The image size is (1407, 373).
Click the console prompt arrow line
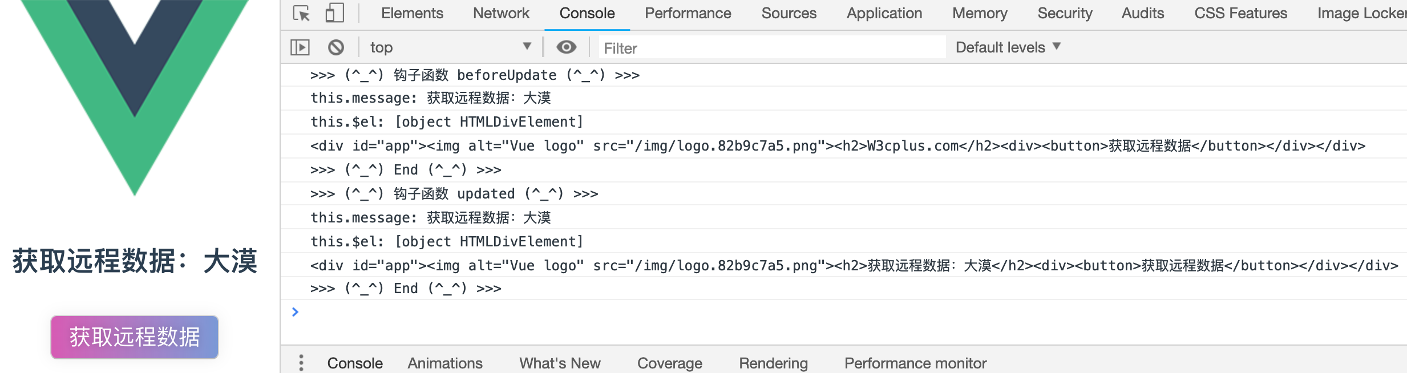click(x=843, y=312)
